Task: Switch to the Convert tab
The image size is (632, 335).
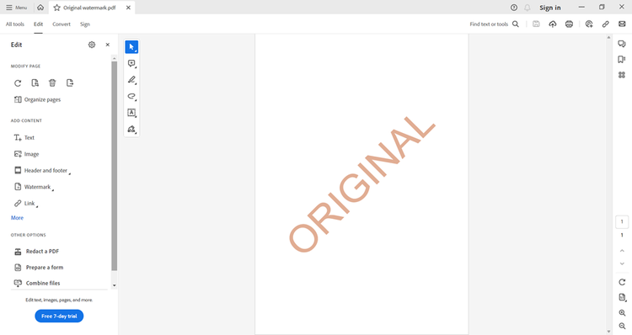Action: click(x=62, y=24)
